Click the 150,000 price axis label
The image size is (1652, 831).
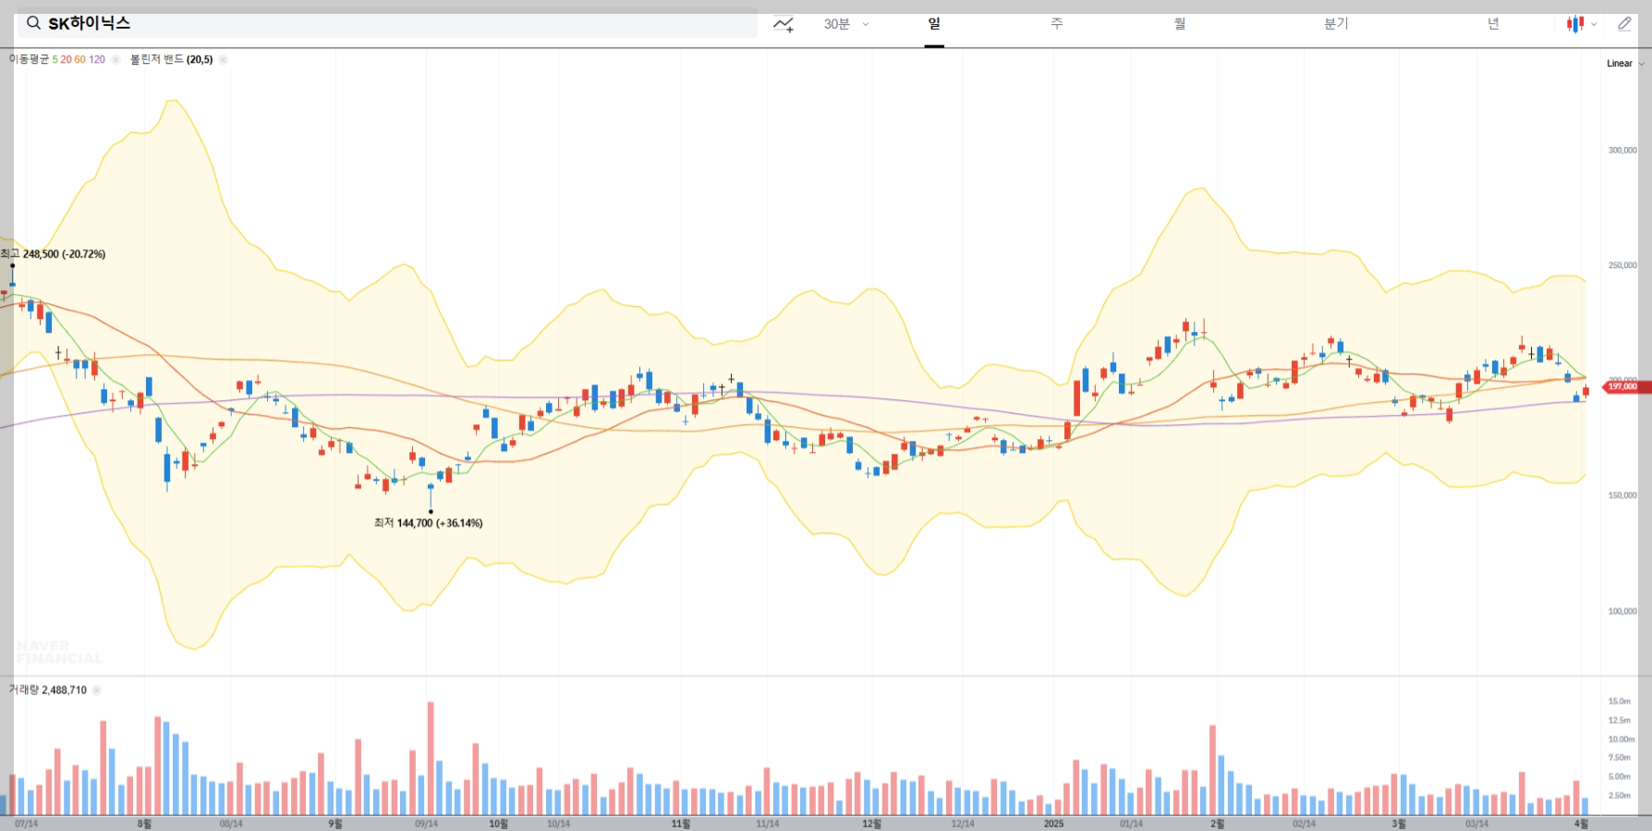[x=1622, y=495]
